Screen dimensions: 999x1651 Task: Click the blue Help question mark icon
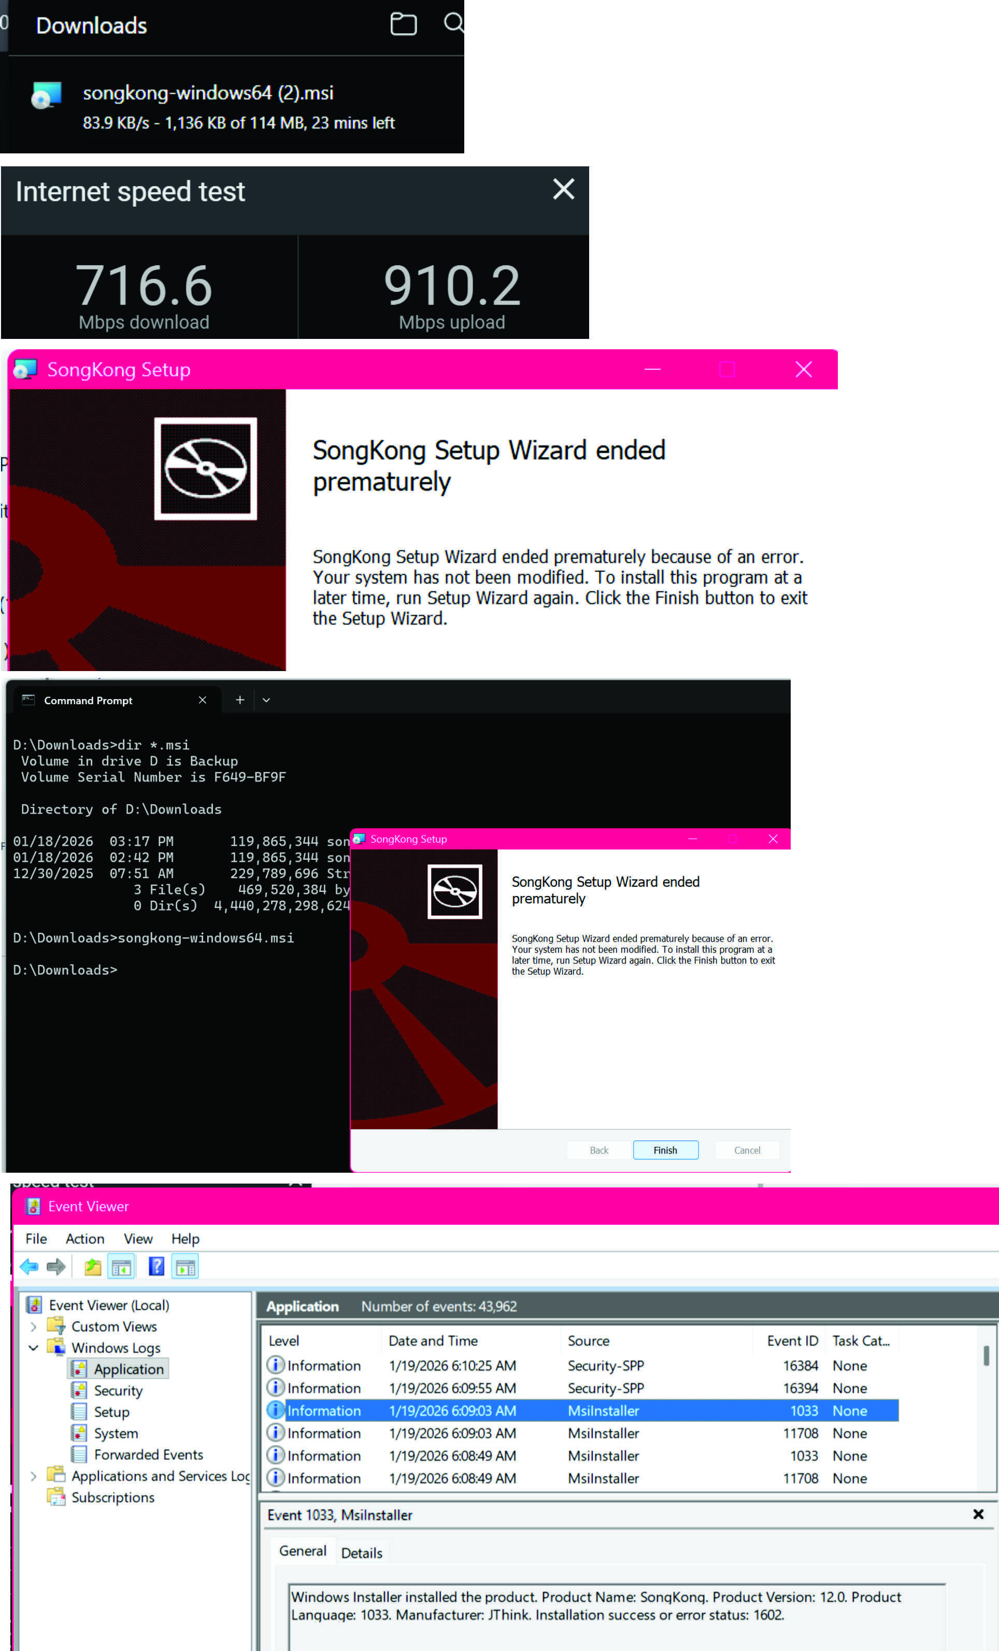(x=156, y=1266)
